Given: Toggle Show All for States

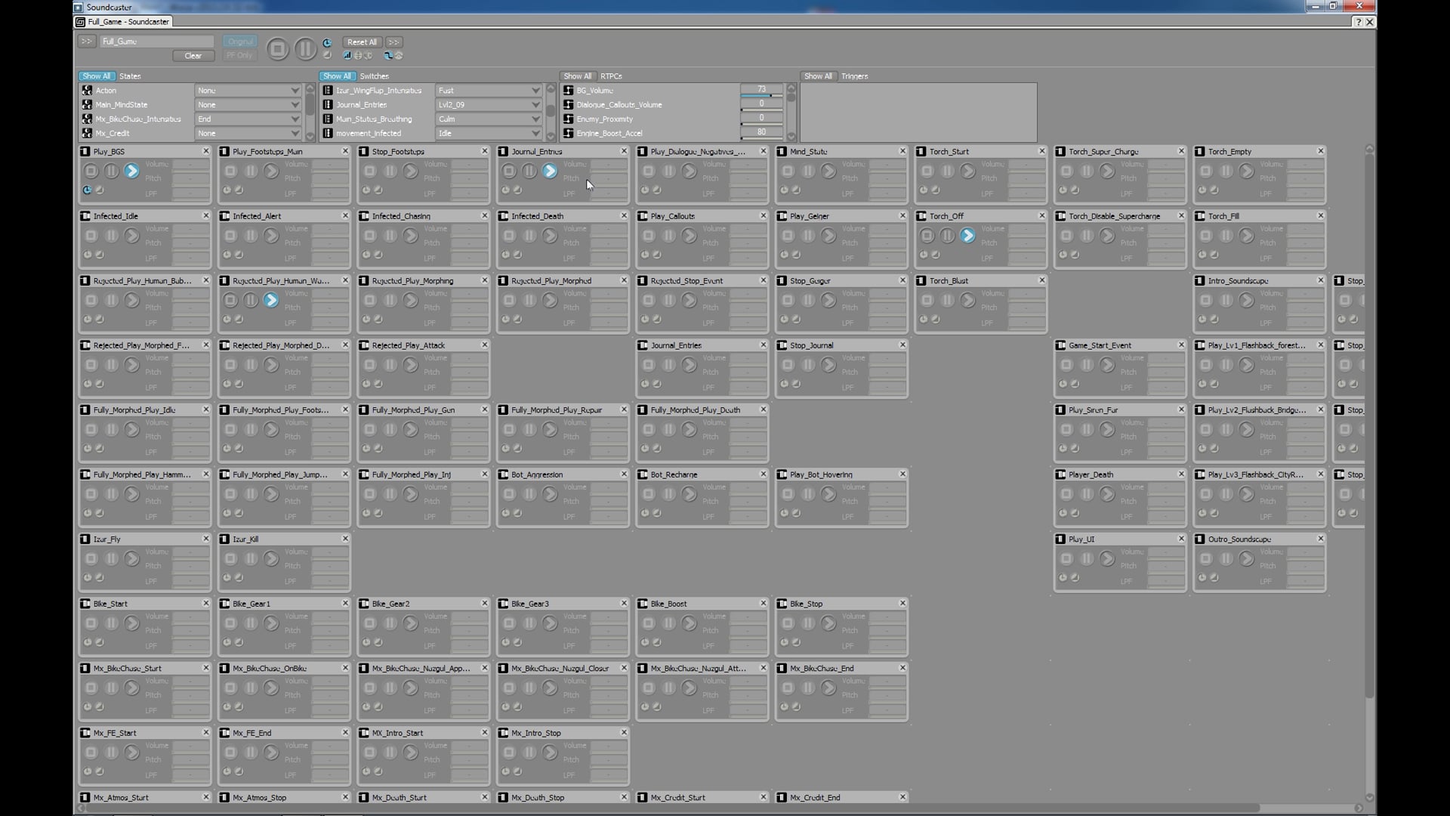Looking at the screenshot, I should (96, 76).
